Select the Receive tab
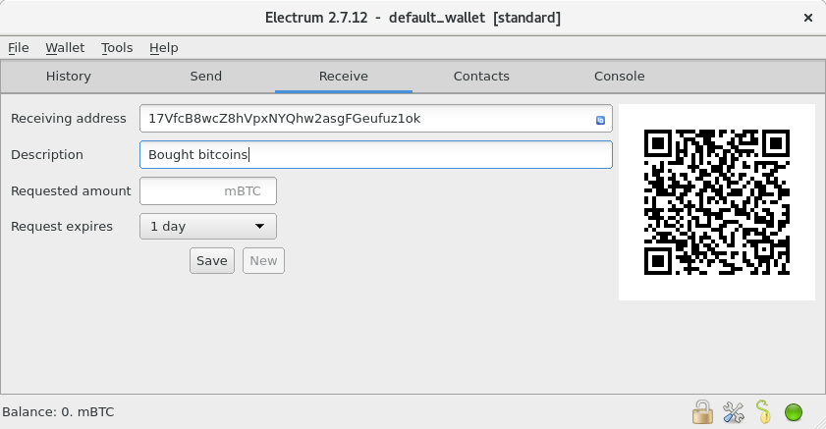The width and height of the screenshot is (826, 429). coord(344,77)
